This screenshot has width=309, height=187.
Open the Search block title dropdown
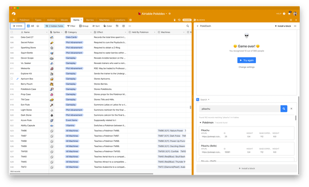point(209,99)
